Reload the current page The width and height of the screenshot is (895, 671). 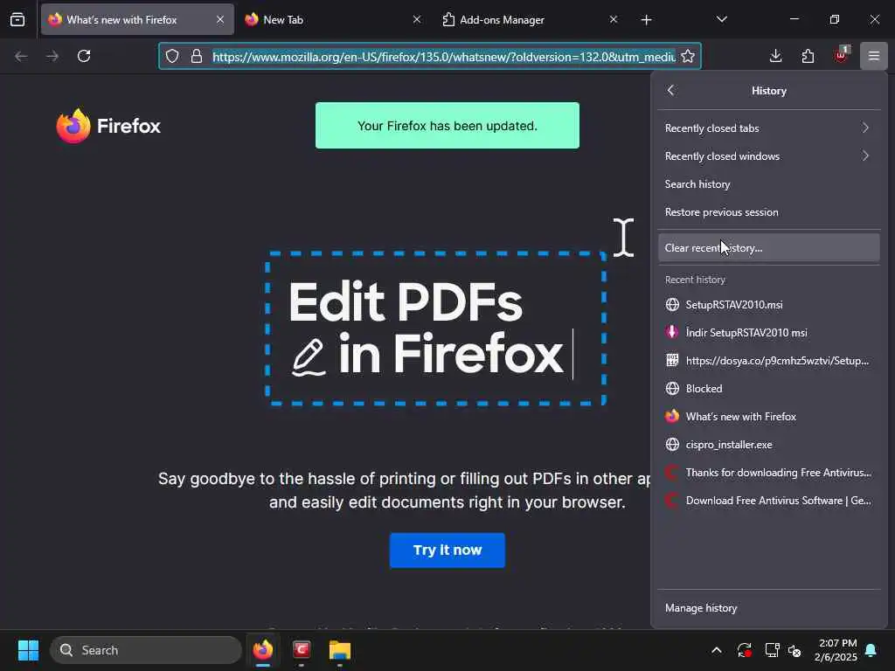(84, 56)
